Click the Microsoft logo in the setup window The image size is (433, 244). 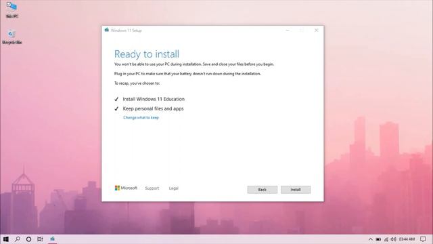(x=126, y=188)
